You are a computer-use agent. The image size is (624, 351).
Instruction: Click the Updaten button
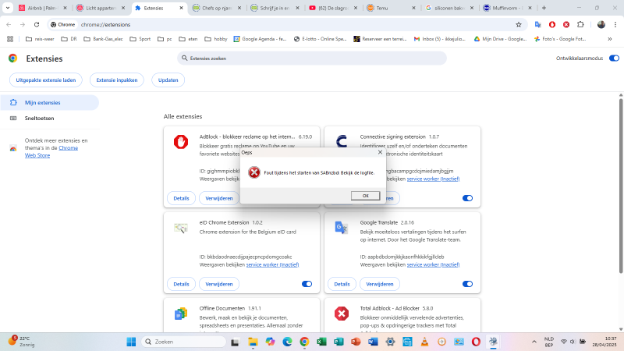pyautogui.click(x=168, y=80)
